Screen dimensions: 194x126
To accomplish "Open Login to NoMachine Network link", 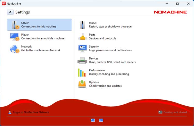I will coord(31,112).
